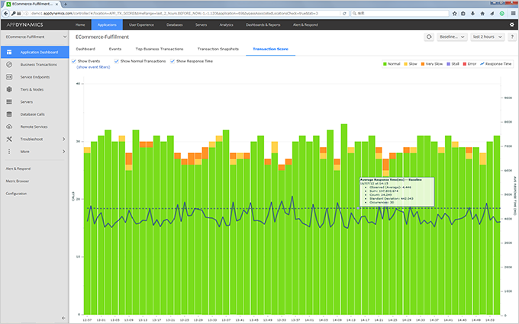This screenshot has width=519, height=324.
Task: Uncheck the Show Events checkbox
Action: (x=74, y=61)
